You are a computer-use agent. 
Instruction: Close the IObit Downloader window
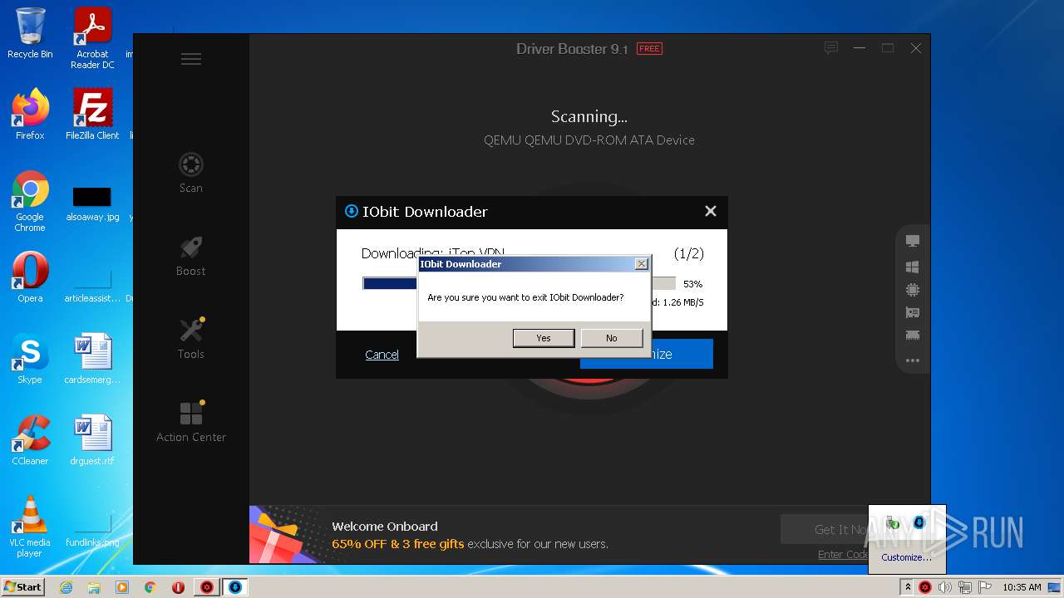[x=711, y=211]
